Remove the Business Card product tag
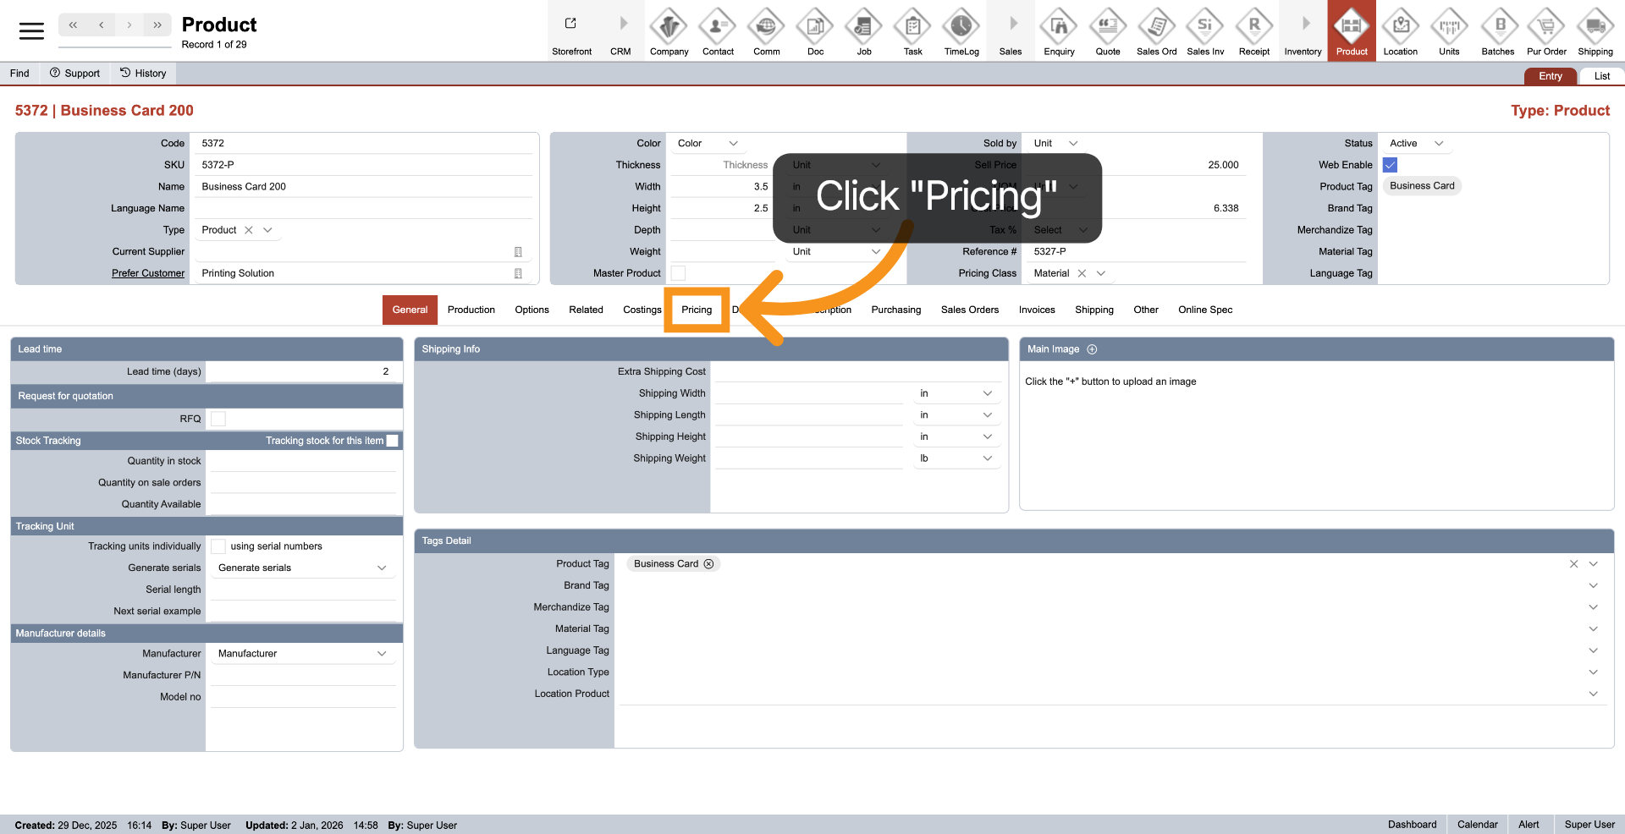The width and height of the screenshot is (1625, 834). tap(709, 564)
